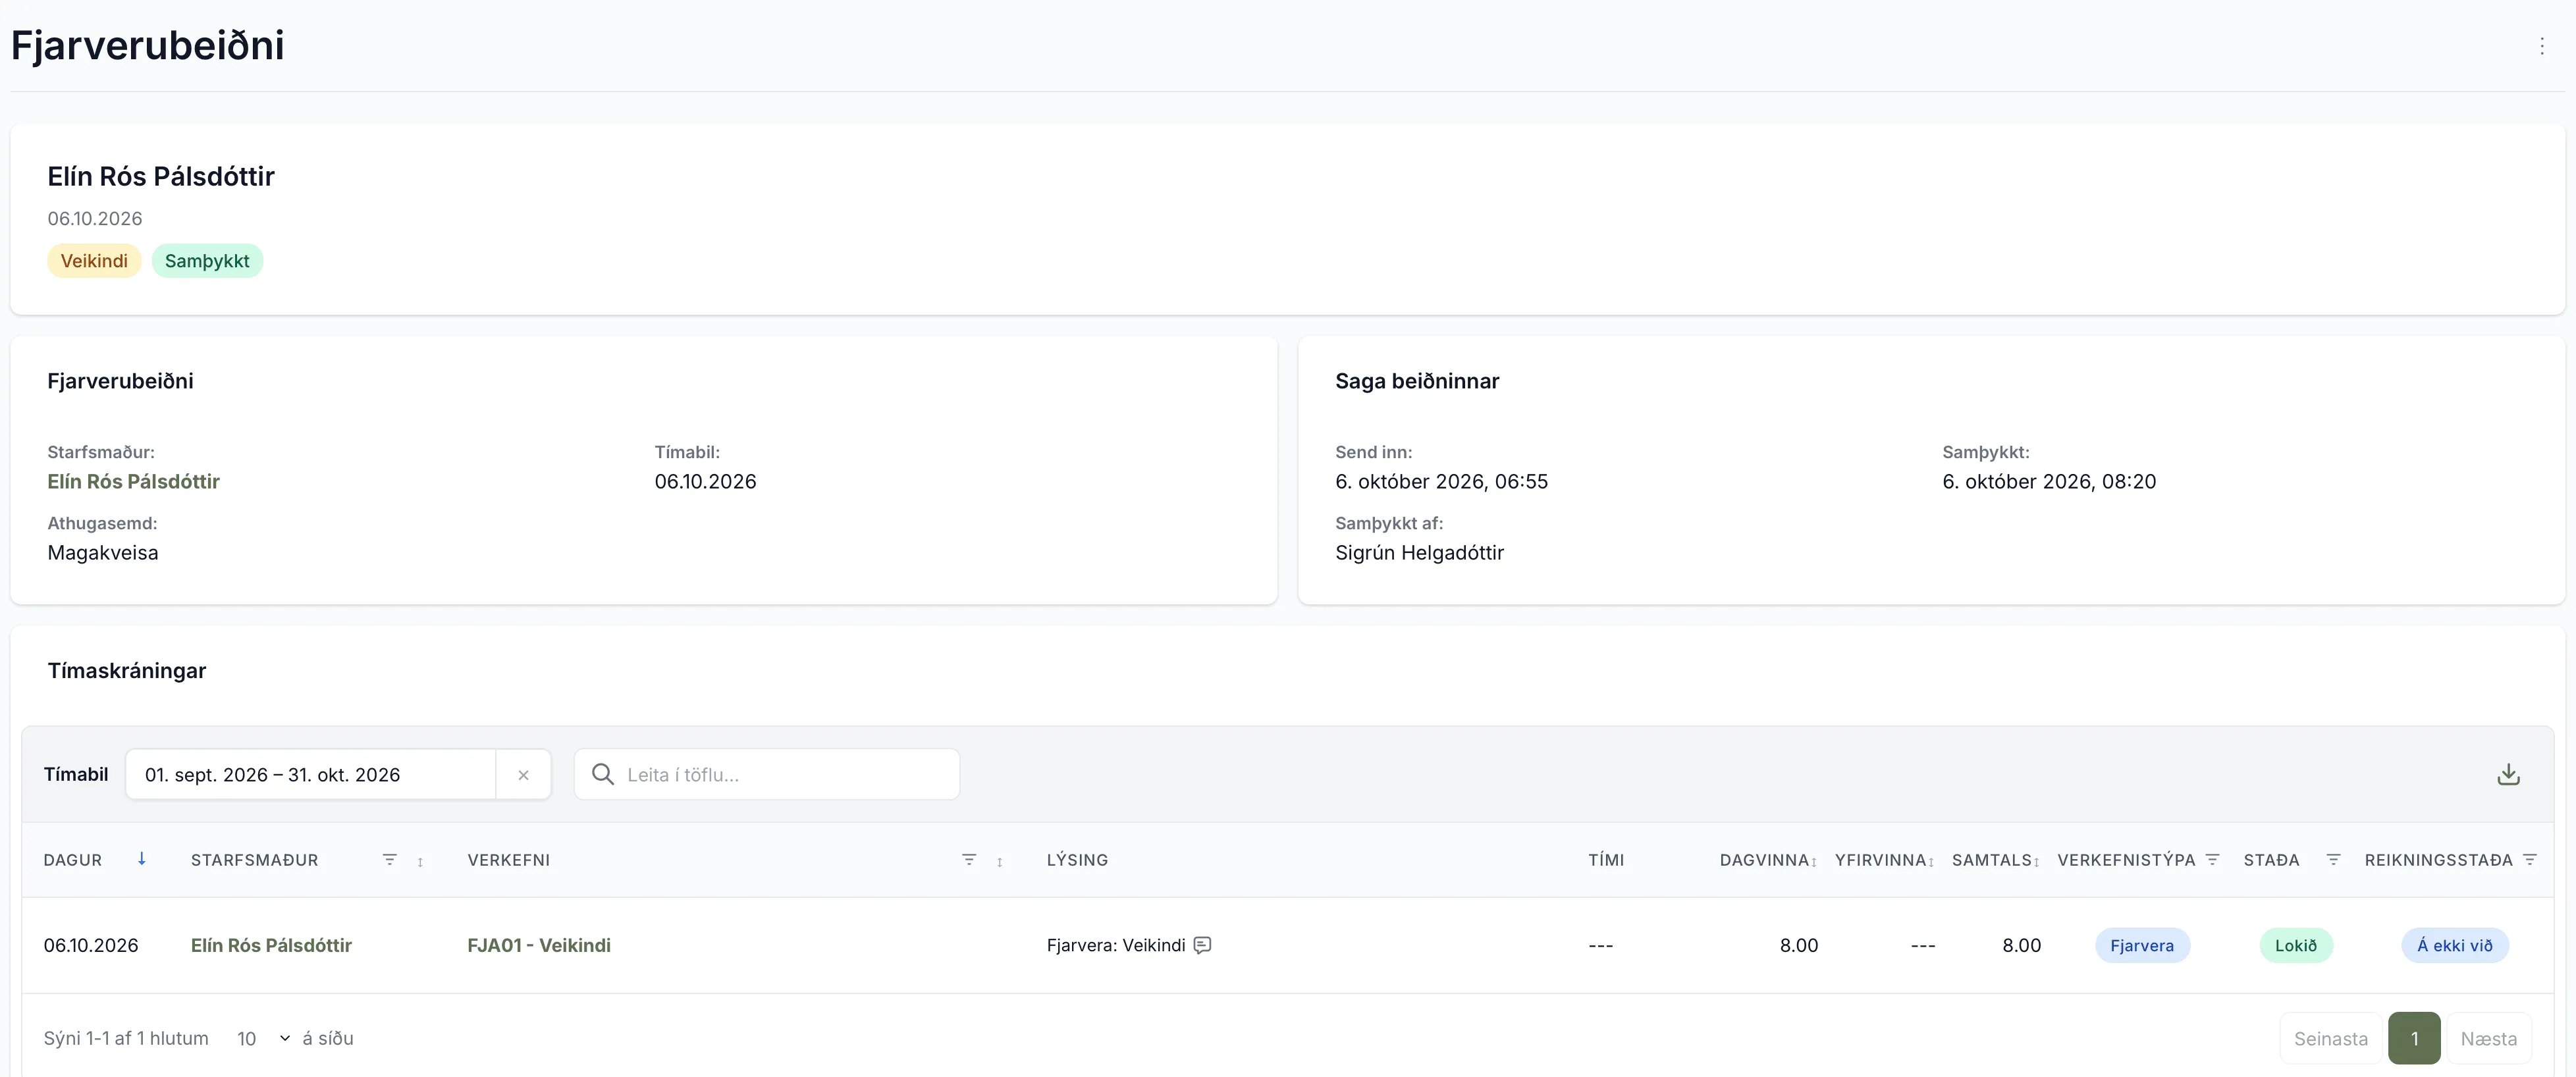Filter the Reikningsstaða column

click(x=2530, y=859)
